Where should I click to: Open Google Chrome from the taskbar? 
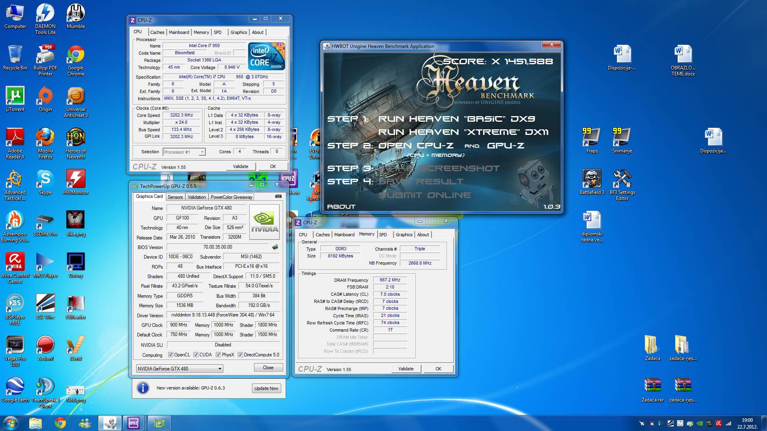click(60, 423)
